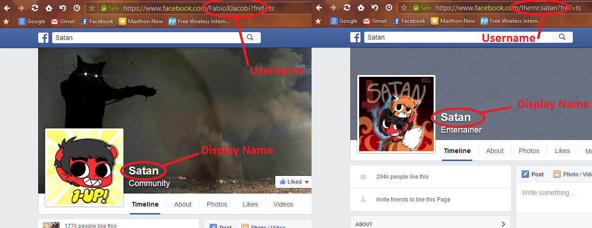Select the Timeline tab on the Entertainer page
Screen dimensions: 592x228
click(457, 151)
